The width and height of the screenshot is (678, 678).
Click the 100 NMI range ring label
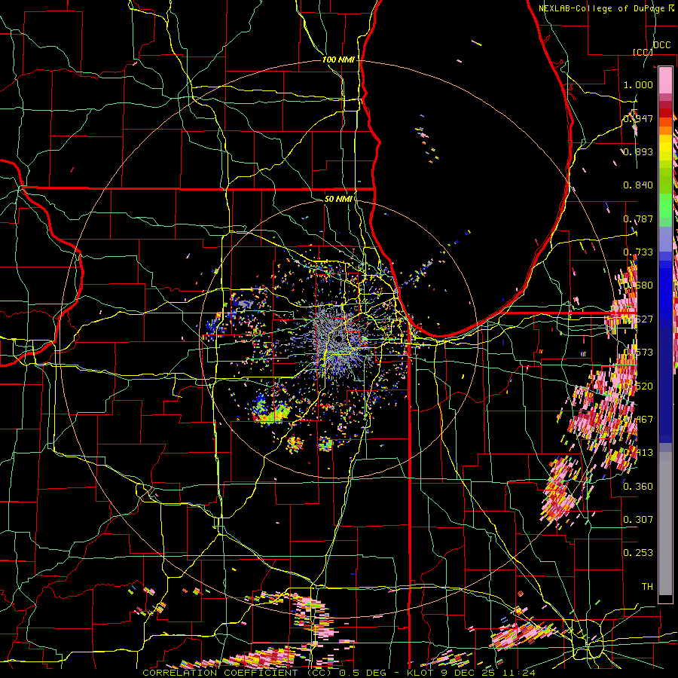coord(338,60)
